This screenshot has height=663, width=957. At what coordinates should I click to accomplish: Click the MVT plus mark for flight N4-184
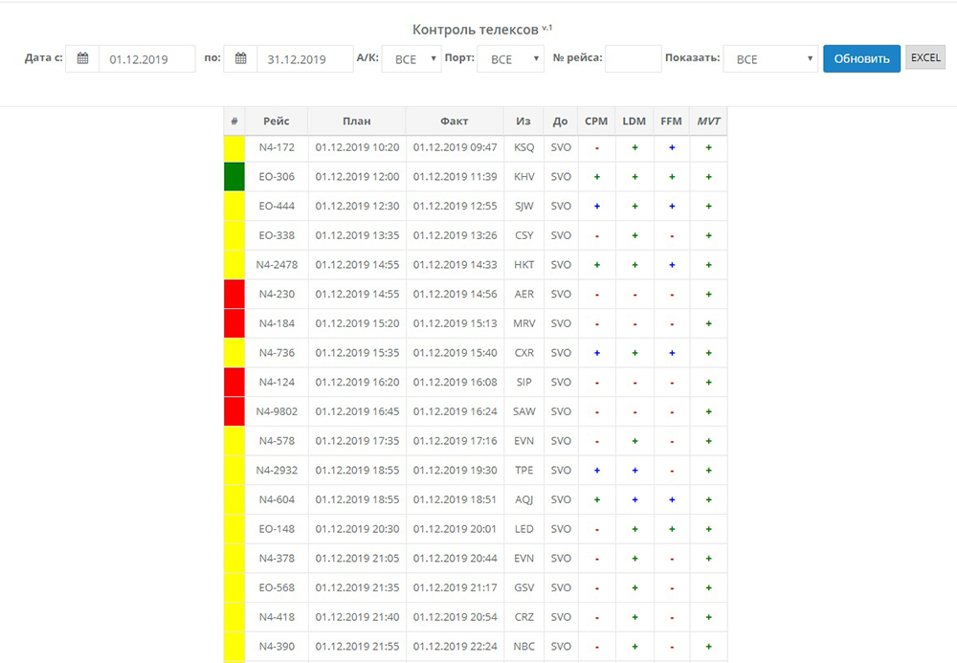[x=708, y=323]
